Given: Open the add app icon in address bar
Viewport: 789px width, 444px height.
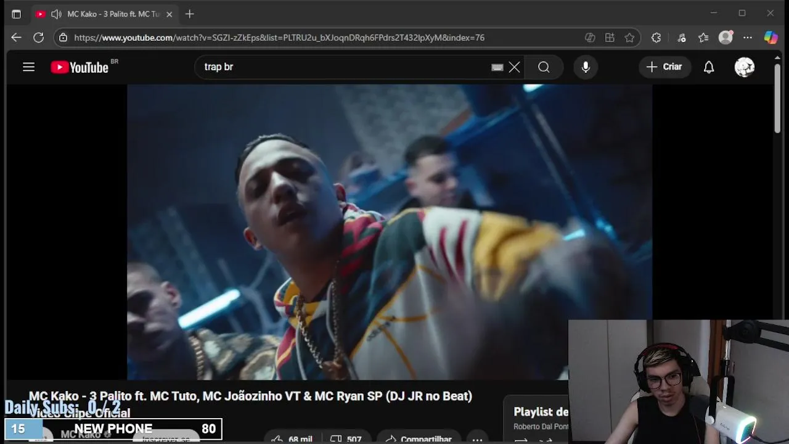Looking at the screenshot, I should 610,38.
